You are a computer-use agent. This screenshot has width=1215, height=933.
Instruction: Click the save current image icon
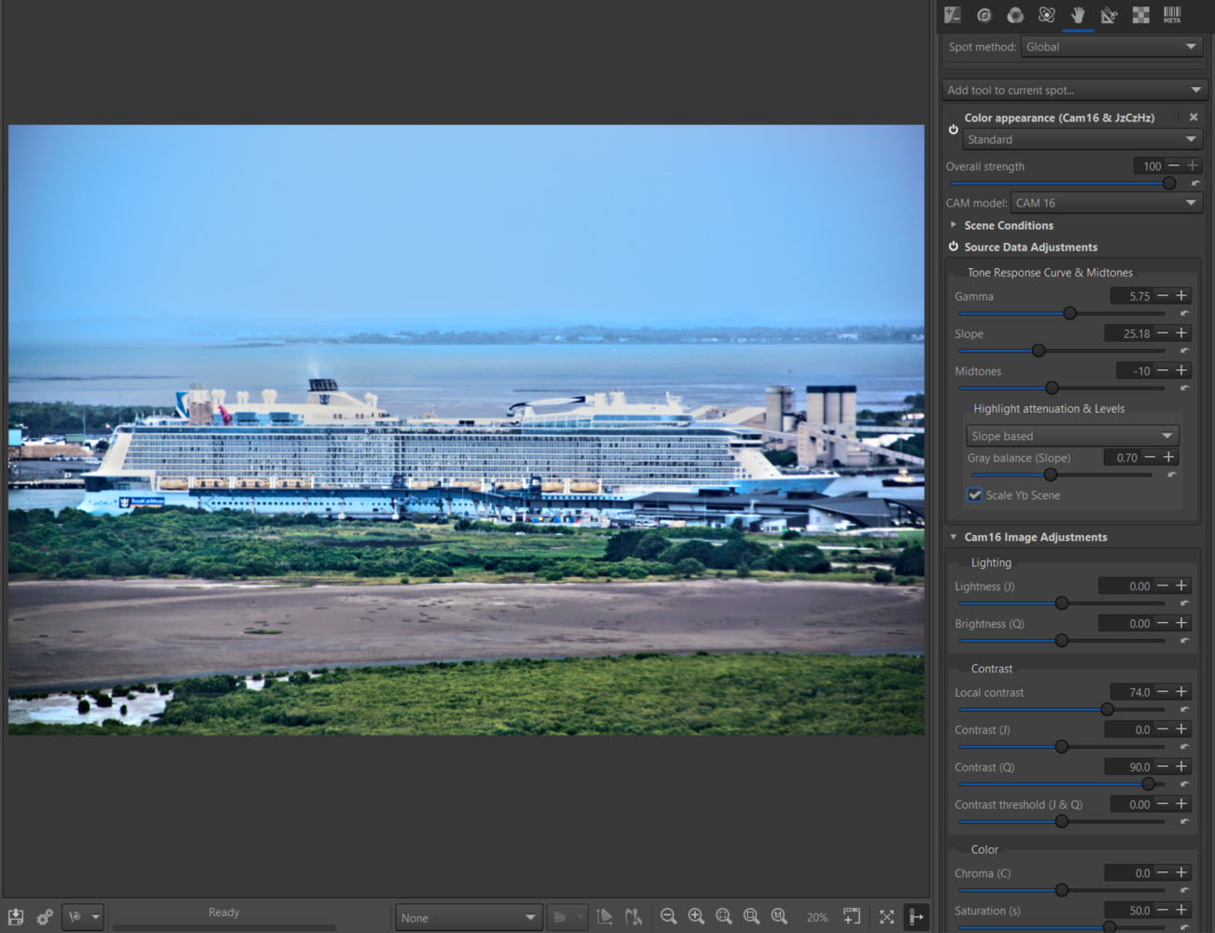pos(16,917)
